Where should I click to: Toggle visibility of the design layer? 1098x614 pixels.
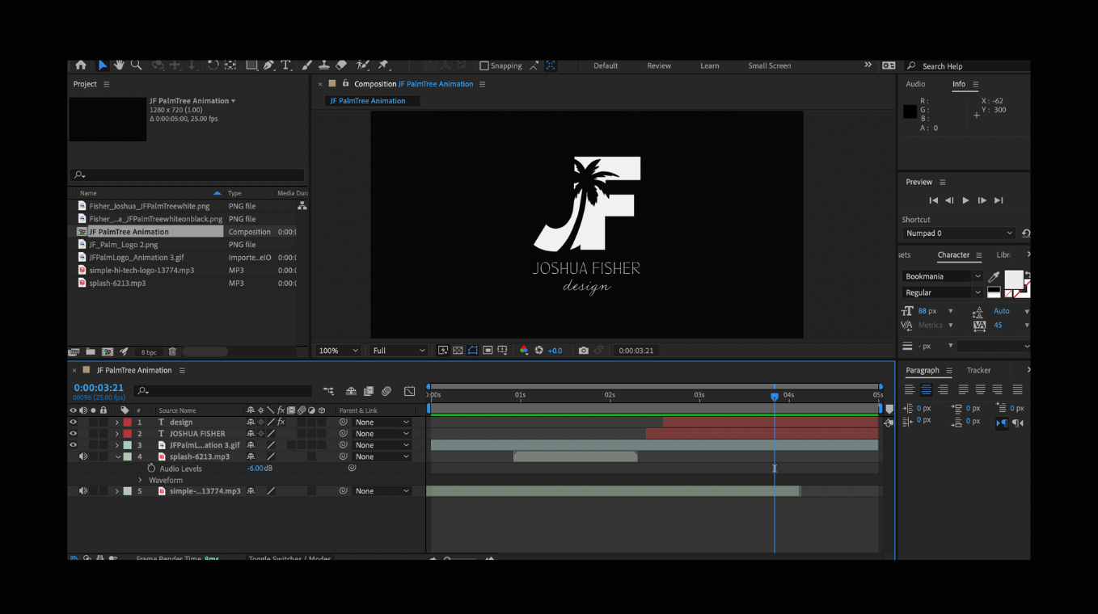[x=73, y=423]
